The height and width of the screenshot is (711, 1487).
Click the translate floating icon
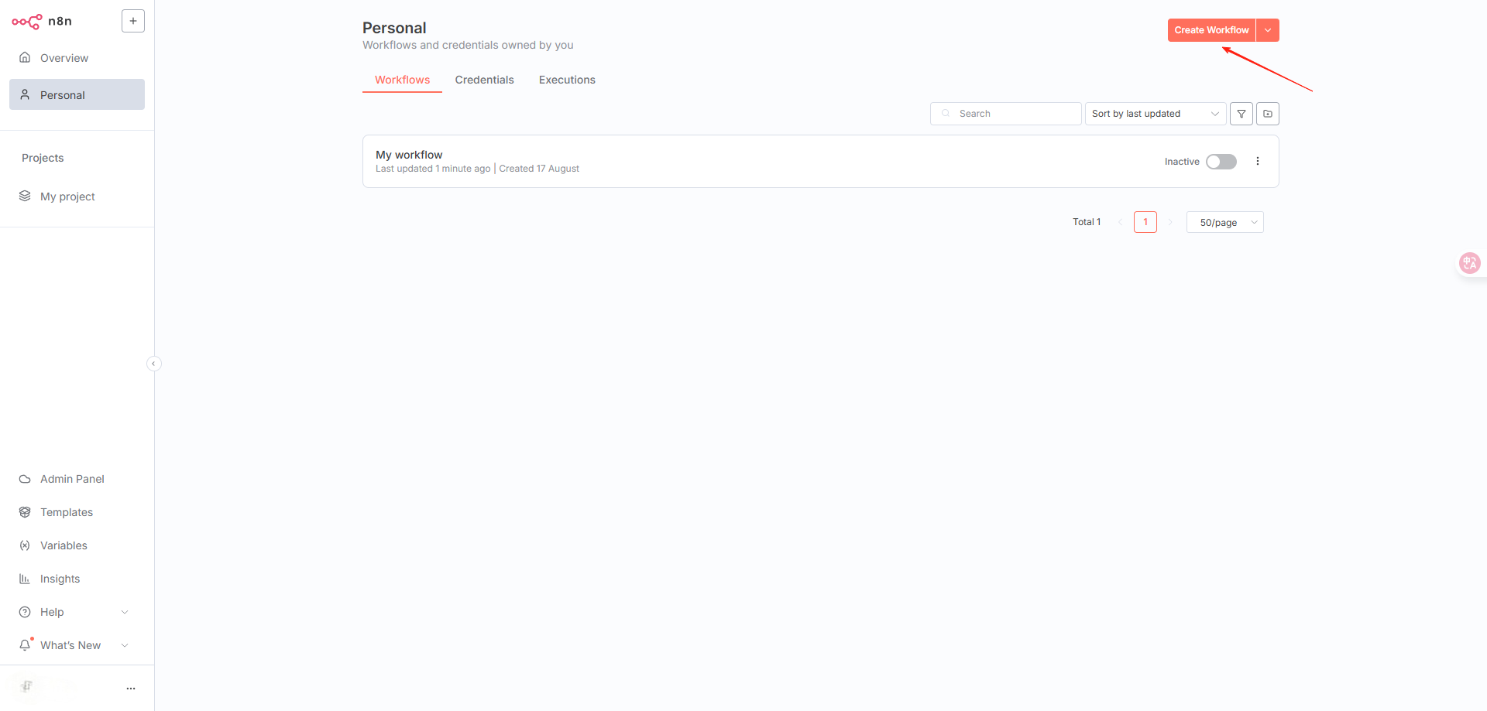point(1469,263)
